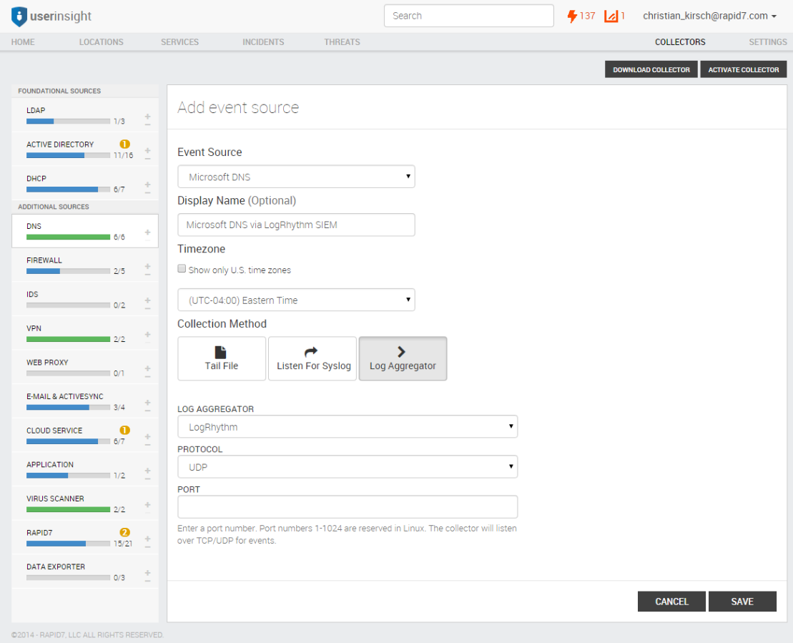Expand the christian_kirsch@rapid7.com account menu
Viewport: 793px width, 643px height.
(709, 15)
